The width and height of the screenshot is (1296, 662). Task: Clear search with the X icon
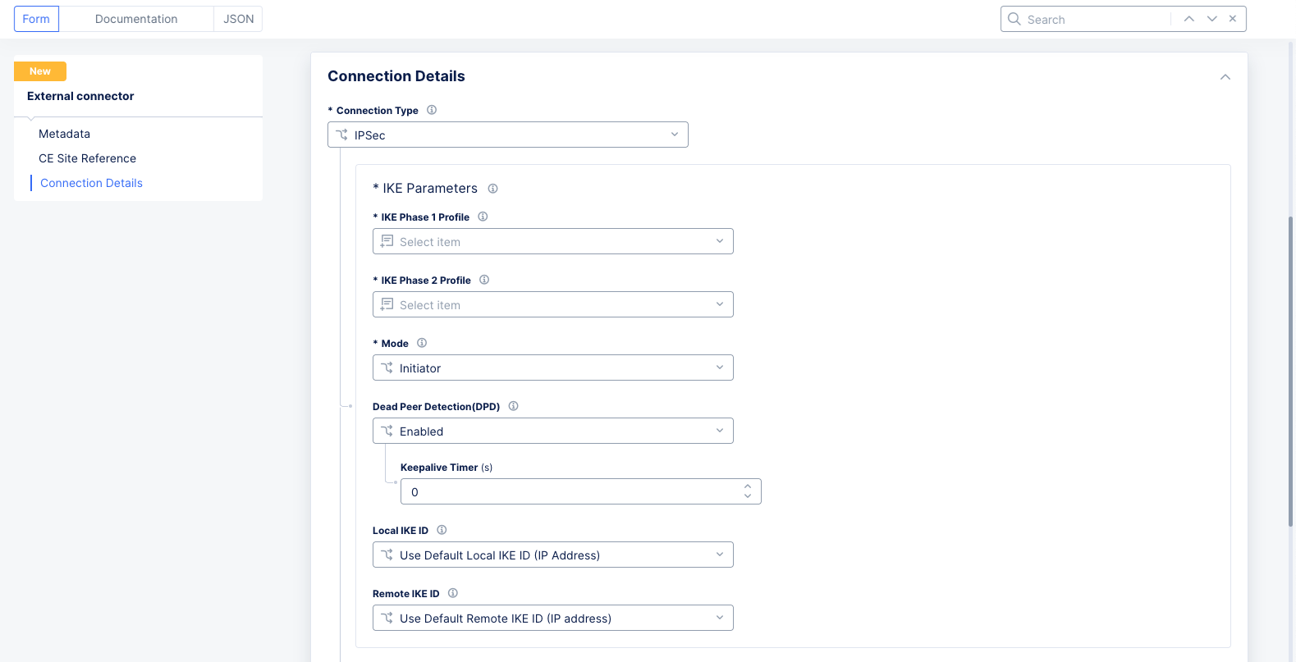click(1233, 19)
